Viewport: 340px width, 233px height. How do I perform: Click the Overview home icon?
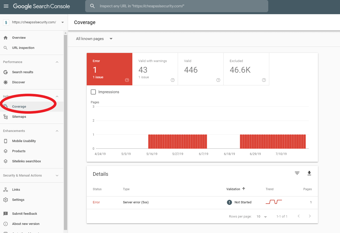(x=6, y=38)
